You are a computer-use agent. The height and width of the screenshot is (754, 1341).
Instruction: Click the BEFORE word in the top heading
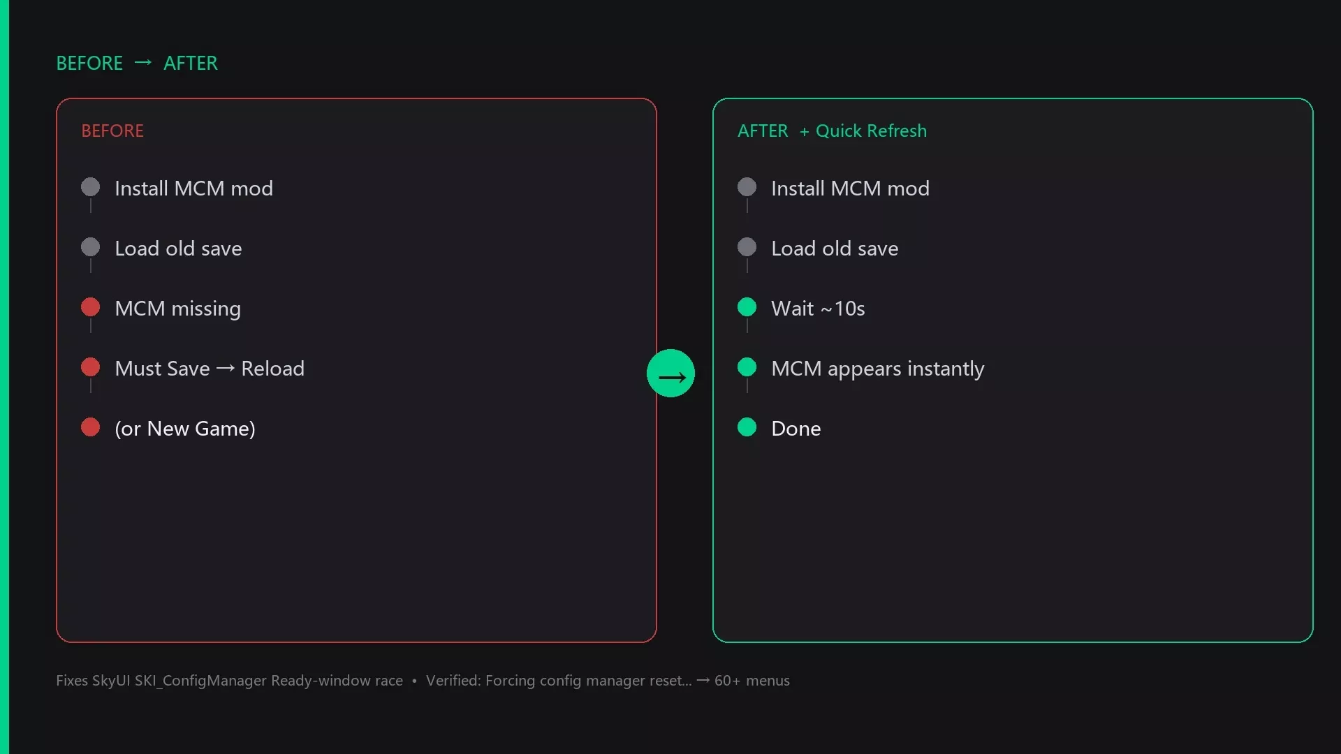tap(89, 64)
